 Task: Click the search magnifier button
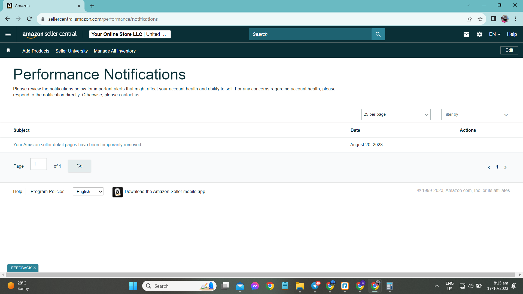(378, 34)
